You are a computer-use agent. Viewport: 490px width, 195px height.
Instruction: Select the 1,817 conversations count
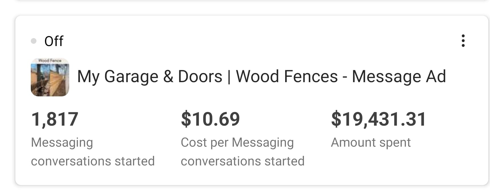(55, 119)
